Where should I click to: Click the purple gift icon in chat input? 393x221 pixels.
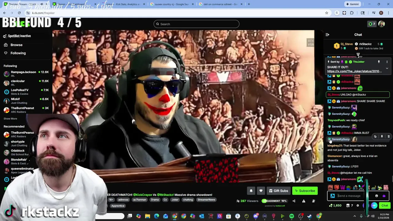384,196
